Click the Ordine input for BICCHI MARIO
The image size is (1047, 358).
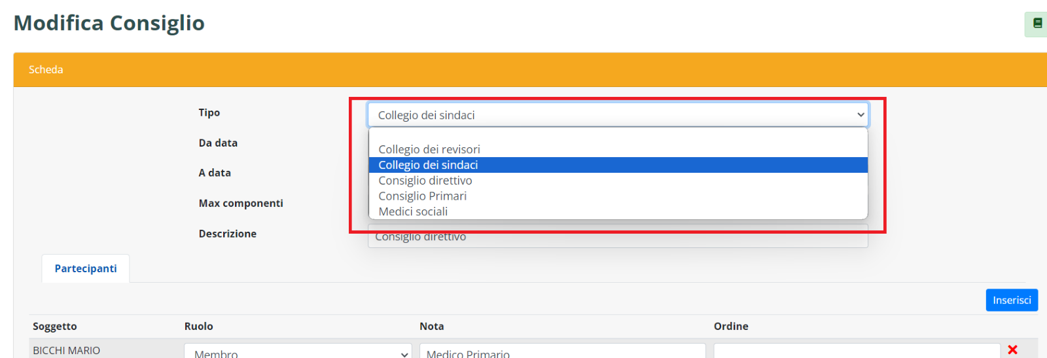857,351
